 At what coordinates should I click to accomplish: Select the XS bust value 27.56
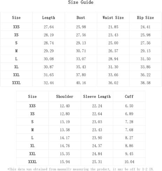[x=81, y=35]
